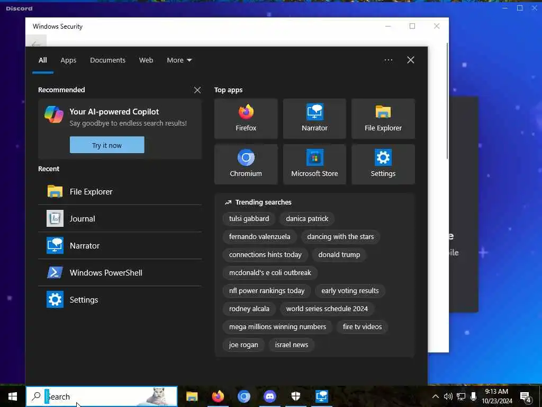
Task: Search trending topic rodney alcala
Action: coord(249,309)
